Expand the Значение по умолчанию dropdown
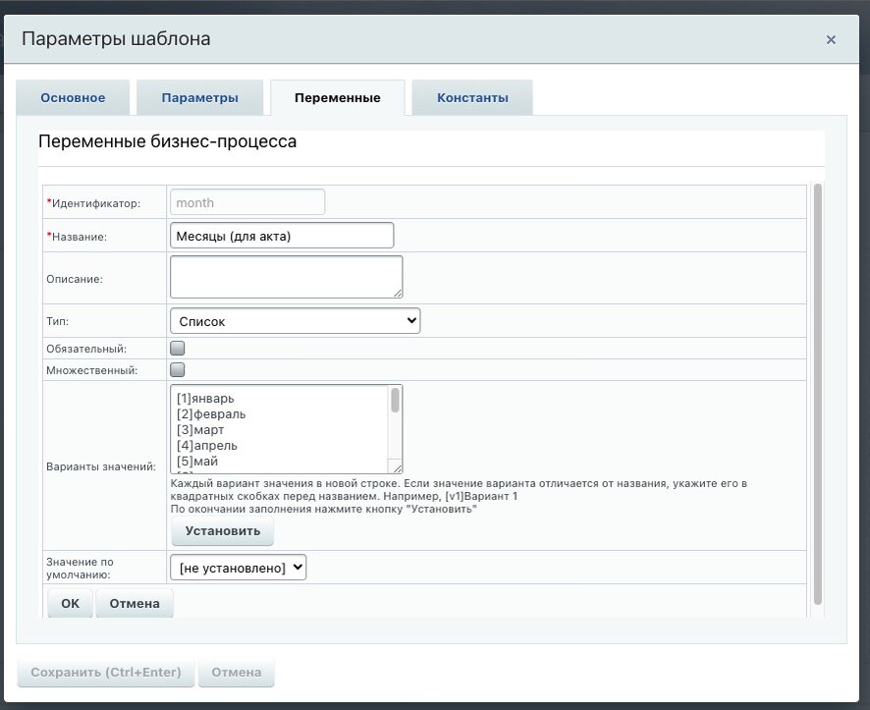The image size is (870, 710). point(238,568)
